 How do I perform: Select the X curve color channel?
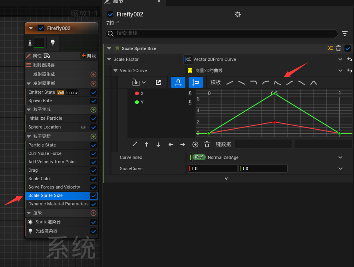pyautogui.click(x=139, y=93)
